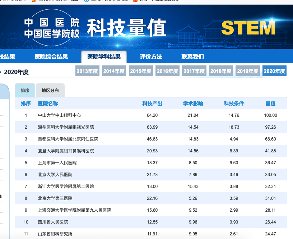Open 中山大学中山眼科中心 hospital entry

tap(59, 115)
